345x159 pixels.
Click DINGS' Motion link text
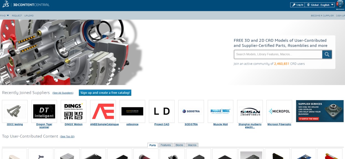[x=74, y=124]
